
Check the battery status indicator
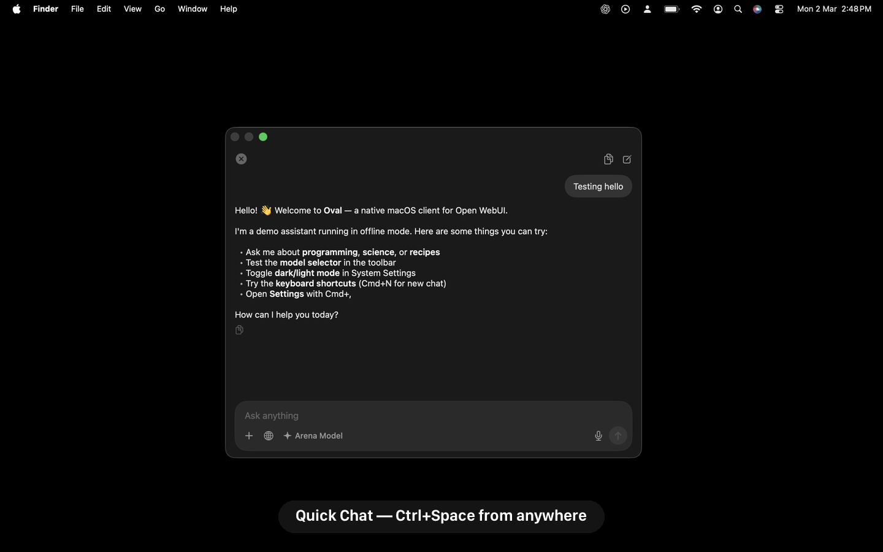click(671, 9)
